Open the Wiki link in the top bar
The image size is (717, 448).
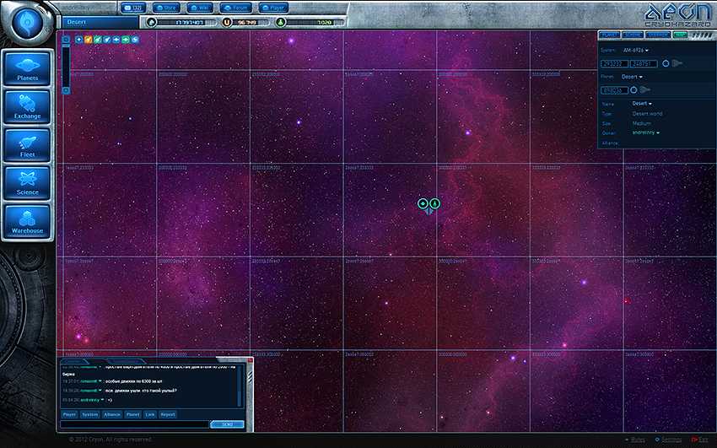200,8
